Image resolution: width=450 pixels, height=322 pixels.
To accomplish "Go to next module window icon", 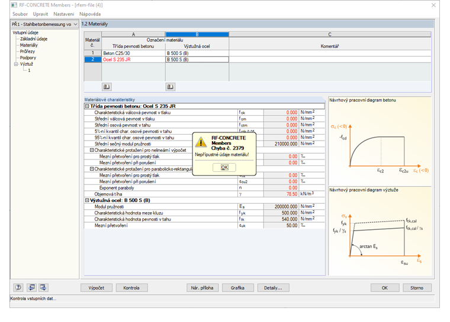I will [x=43, y=287].
